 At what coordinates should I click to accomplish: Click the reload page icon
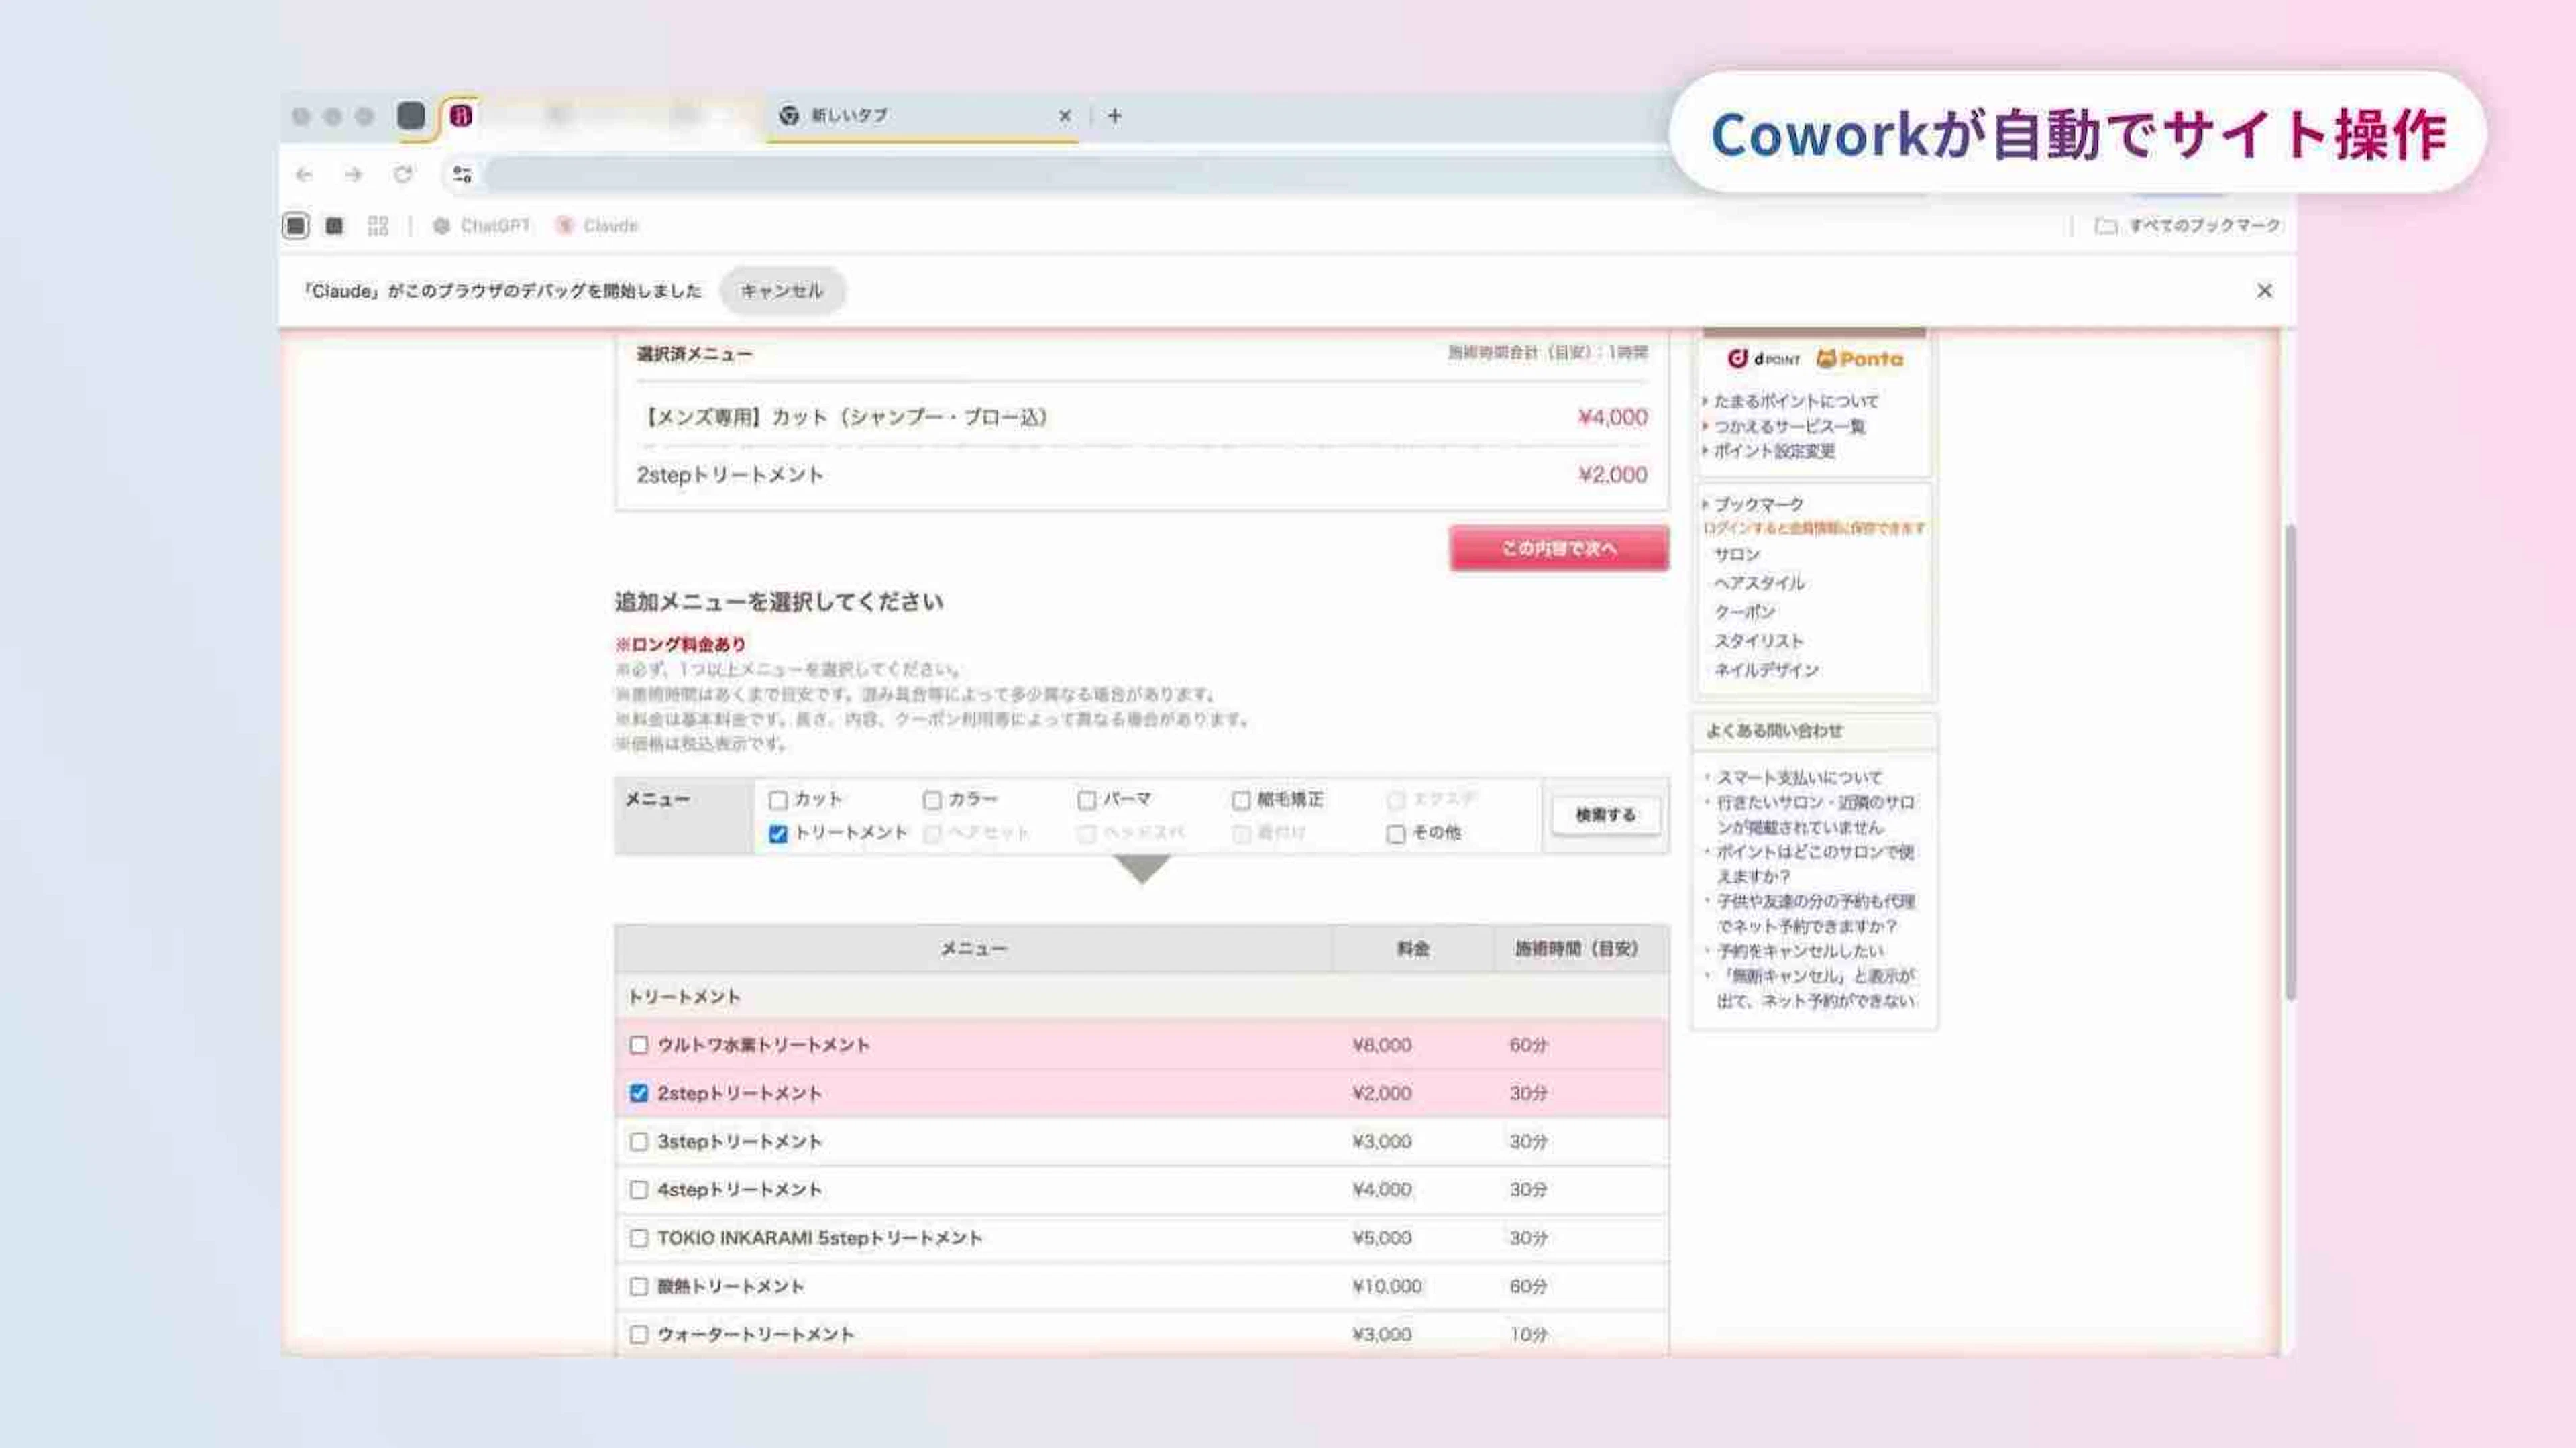click(403, 175)
